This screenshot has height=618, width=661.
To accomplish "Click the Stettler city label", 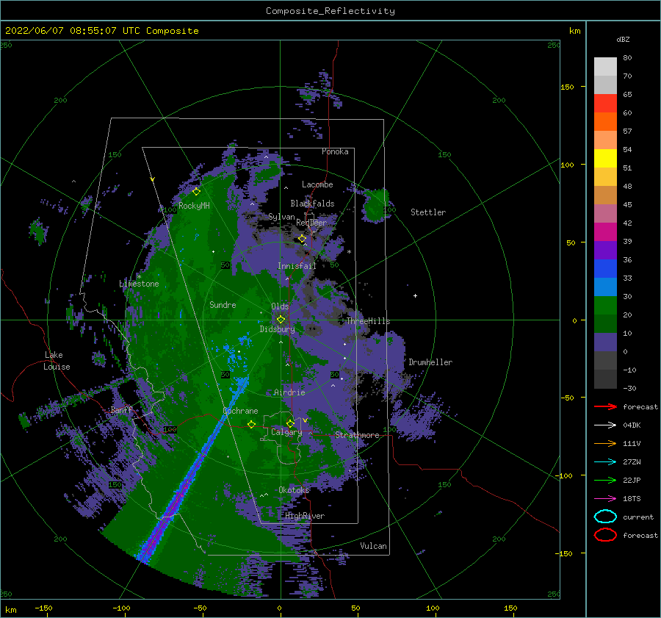I will point(428,212).
